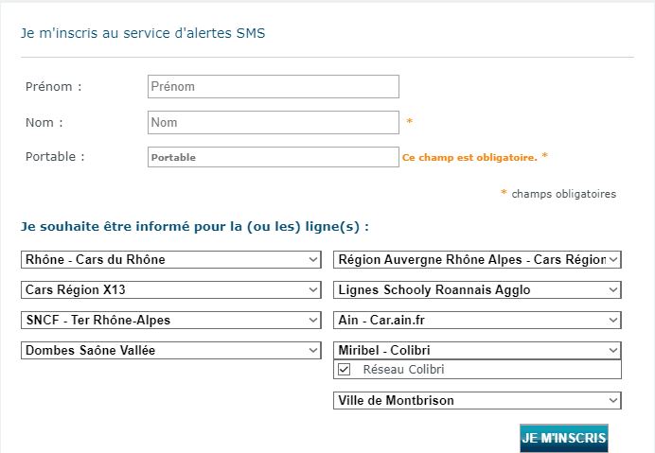Expand the Dombes Saône Vallée list
The width and height of the screenshot is (655, 453).
point(170,350)
